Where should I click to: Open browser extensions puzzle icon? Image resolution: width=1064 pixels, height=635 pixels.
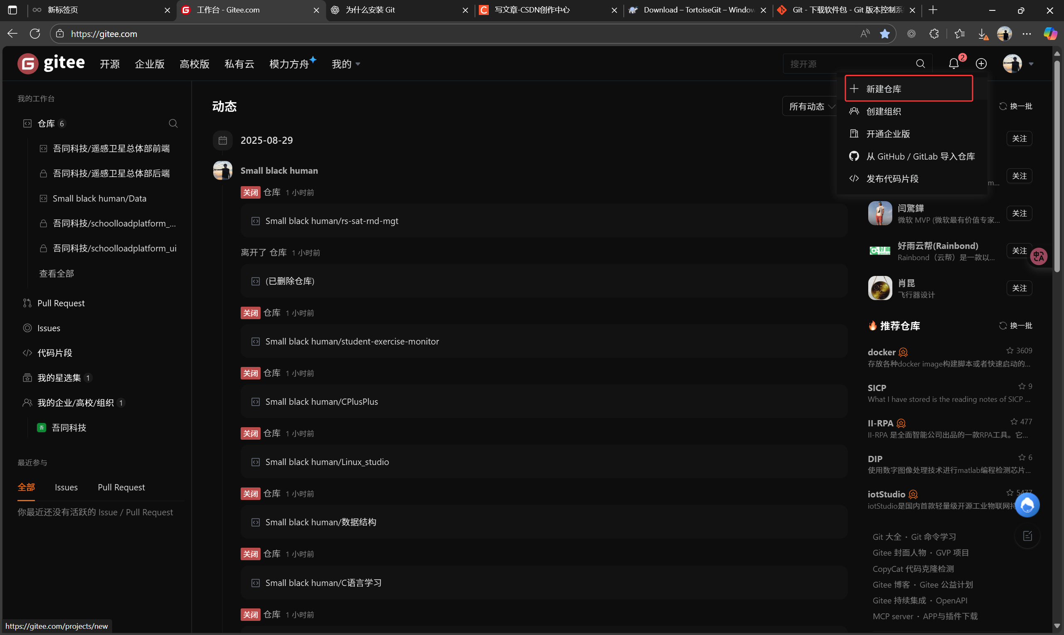(x=934, y=34)
